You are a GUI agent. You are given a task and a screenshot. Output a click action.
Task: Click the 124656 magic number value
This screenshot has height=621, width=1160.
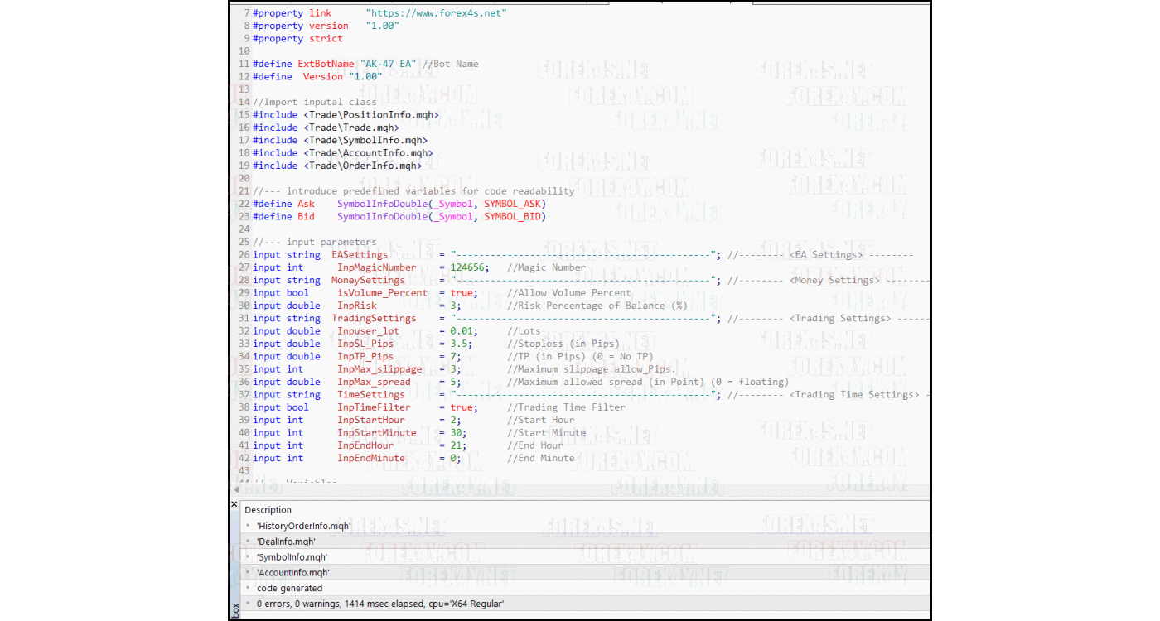coord(466,267)
